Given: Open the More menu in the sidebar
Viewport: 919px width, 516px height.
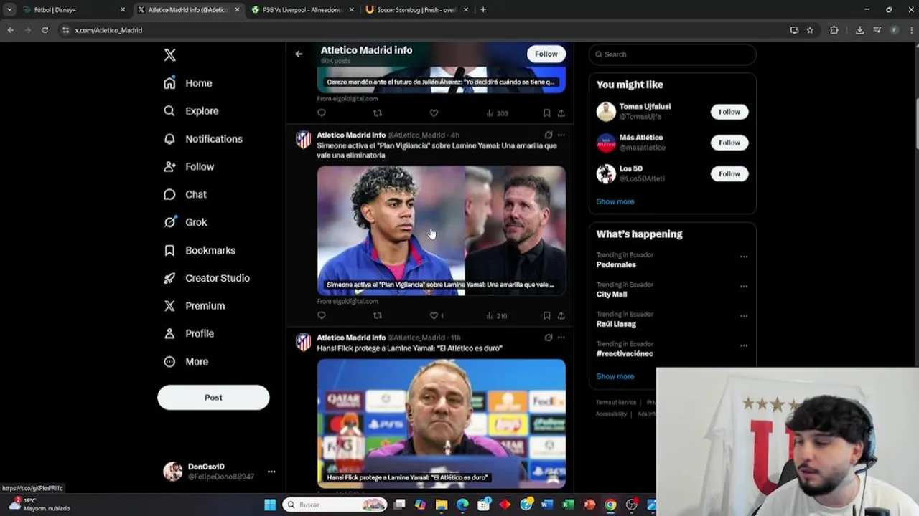Looking at the screenshot, I should [186, 362].
